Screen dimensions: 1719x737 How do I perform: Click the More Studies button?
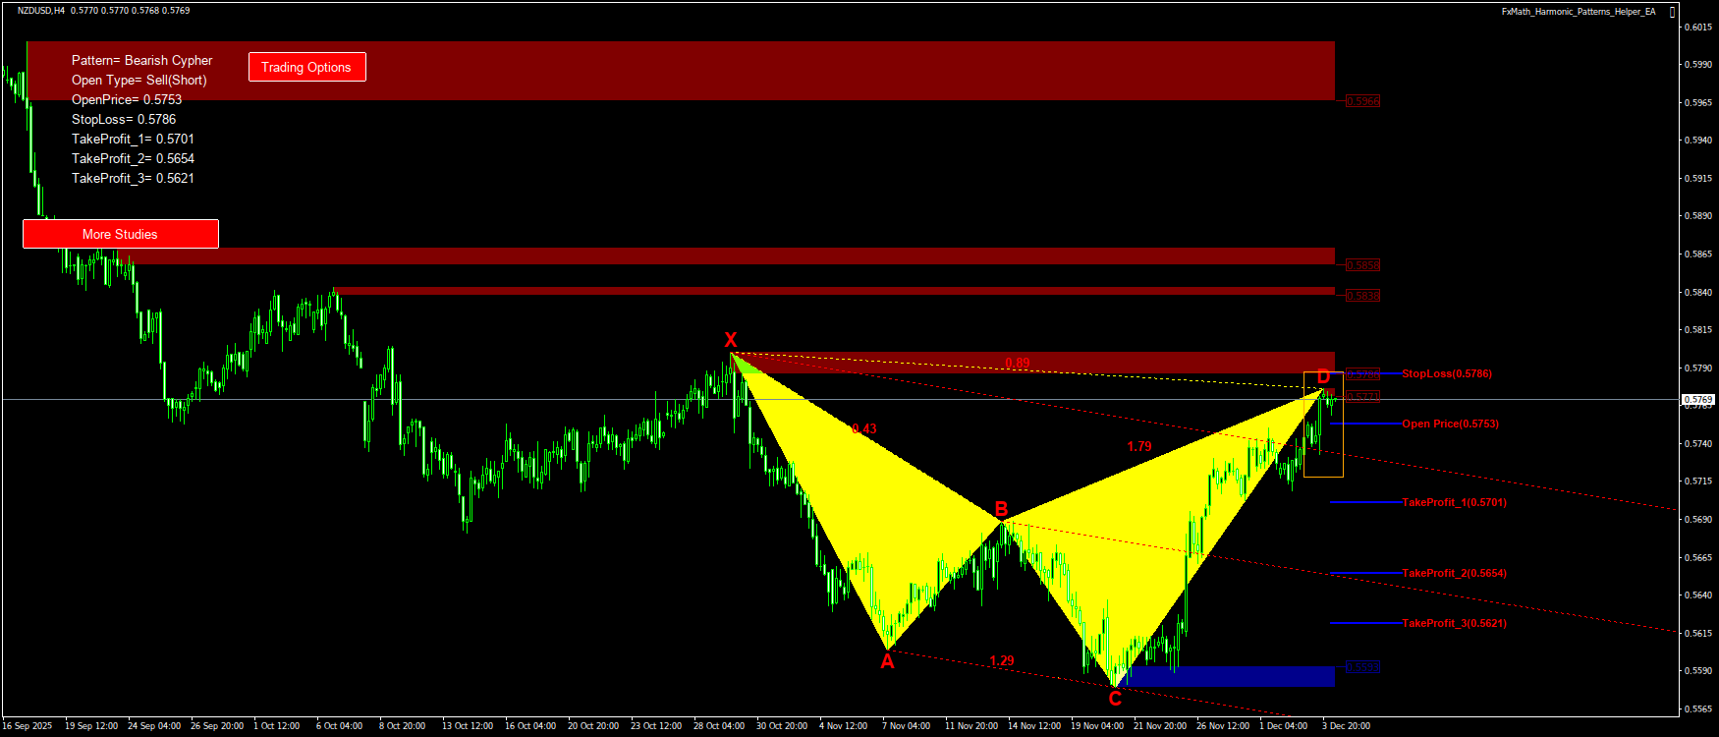(120, 234)
